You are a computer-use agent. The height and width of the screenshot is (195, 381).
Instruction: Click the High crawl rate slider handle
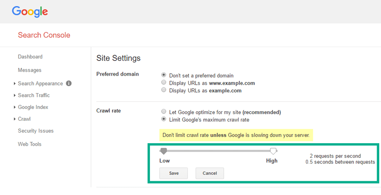click(273, 151)
